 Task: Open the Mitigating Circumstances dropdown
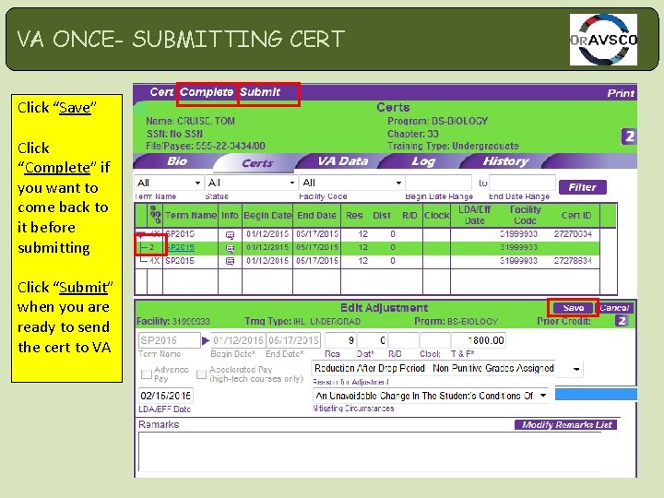point(431,396)
